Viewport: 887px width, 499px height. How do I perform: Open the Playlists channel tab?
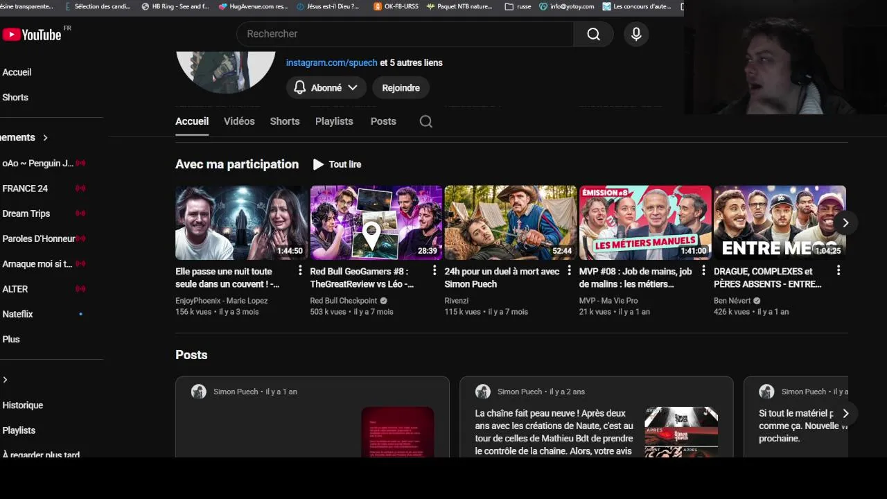tap(334, 121)
